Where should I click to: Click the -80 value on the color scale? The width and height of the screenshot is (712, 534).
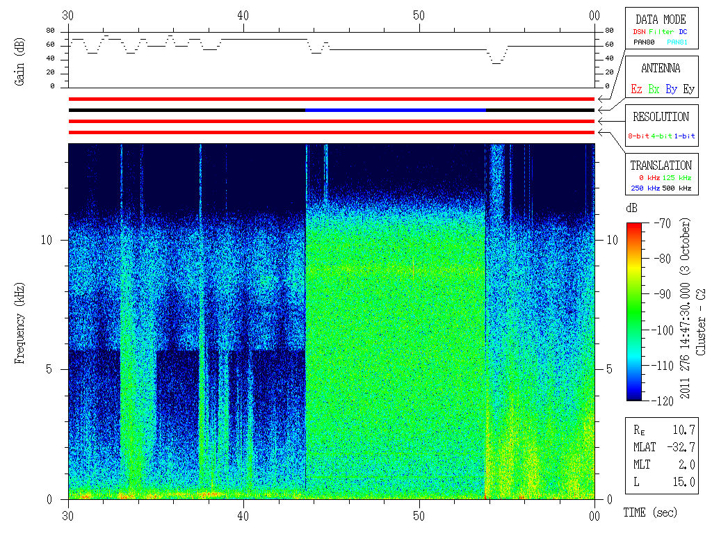(663, 259)
